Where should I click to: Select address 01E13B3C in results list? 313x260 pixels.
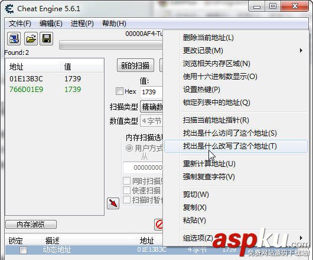click(26, 79)
